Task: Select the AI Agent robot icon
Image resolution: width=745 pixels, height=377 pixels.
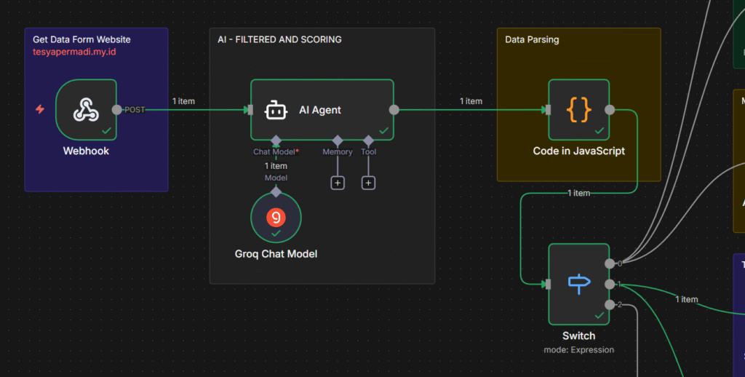Action: tap(275, 110)
